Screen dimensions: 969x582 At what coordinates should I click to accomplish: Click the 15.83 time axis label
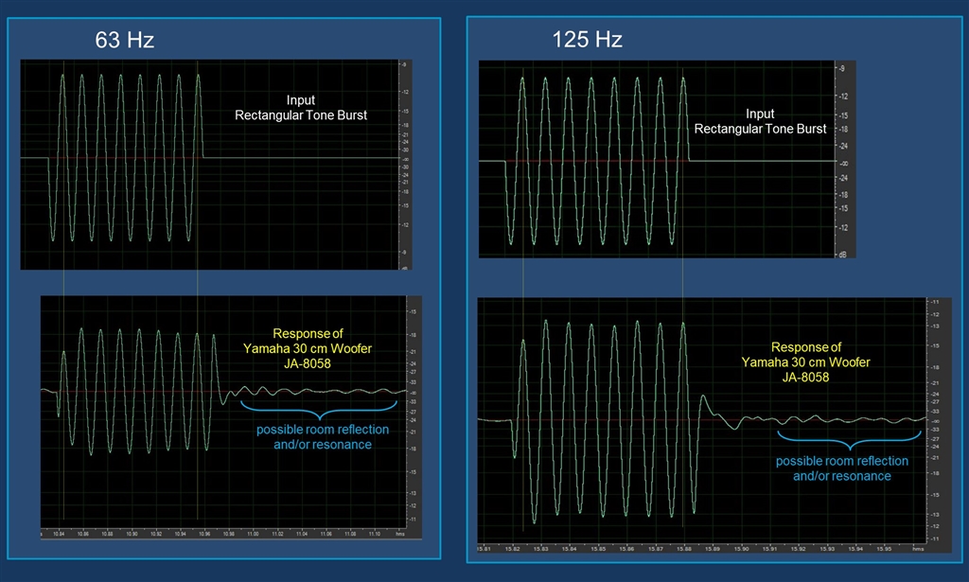540,549
